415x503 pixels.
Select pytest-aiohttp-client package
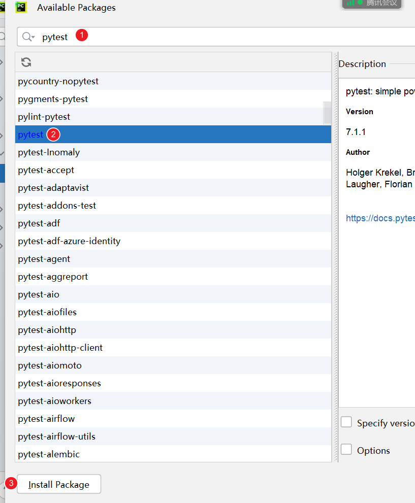(x=173, y=347)
